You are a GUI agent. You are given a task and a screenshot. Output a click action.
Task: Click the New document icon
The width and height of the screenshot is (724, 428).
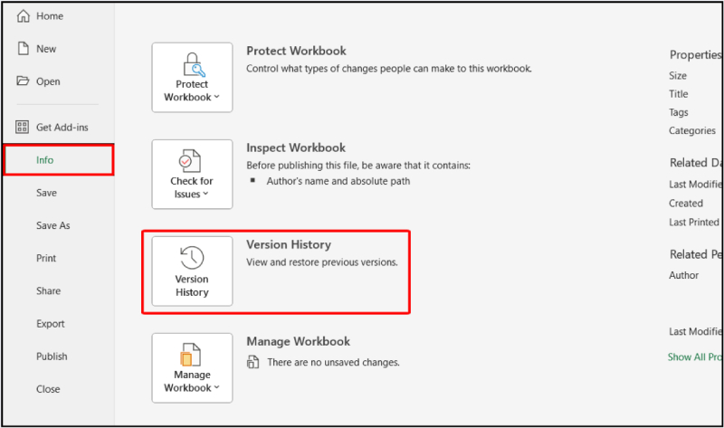click(24, 49)
